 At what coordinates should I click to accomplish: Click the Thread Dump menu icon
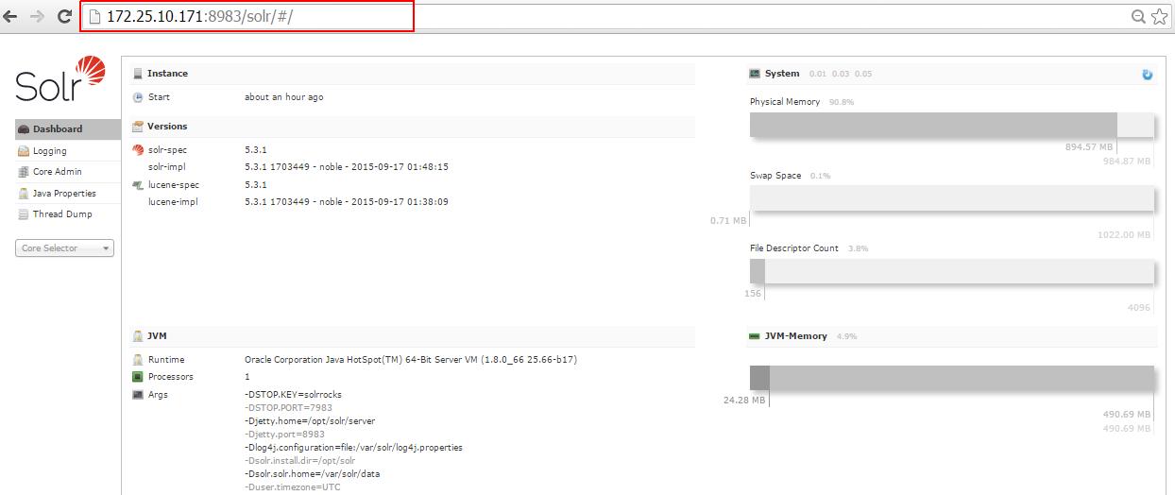(x=24, y=214)
